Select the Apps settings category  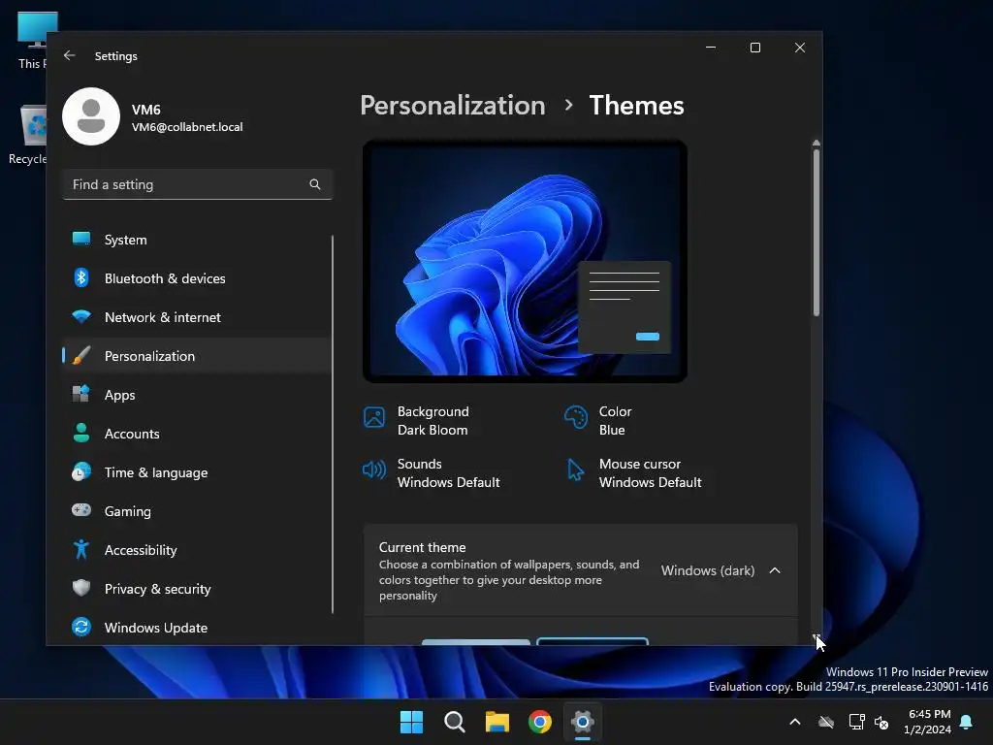[x=197, y=395]
